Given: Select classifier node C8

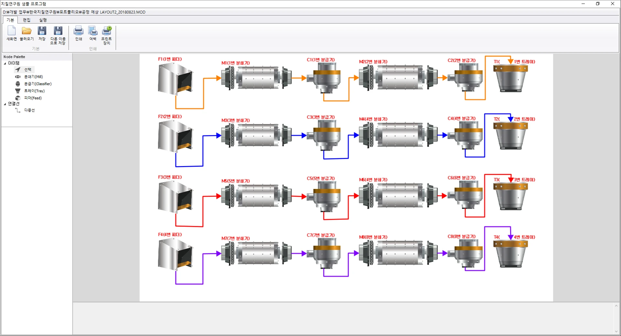Looking at the screenshot, I should [466, 253].
